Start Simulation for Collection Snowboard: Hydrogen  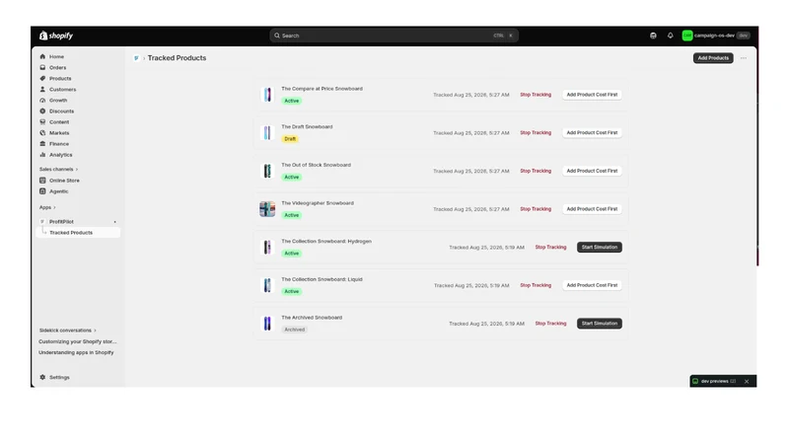pyautogui.click(x=600, y=248)
